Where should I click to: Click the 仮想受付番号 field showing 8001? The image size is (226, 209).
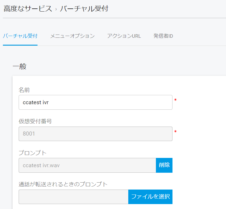coord(95,134)
